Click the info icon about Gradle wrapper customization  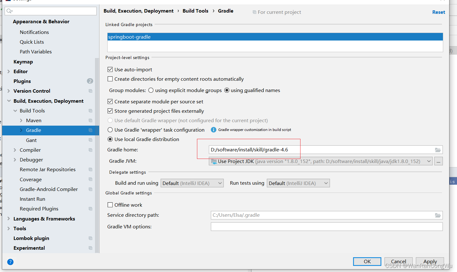pyautogui.click(x=214, y=130)
